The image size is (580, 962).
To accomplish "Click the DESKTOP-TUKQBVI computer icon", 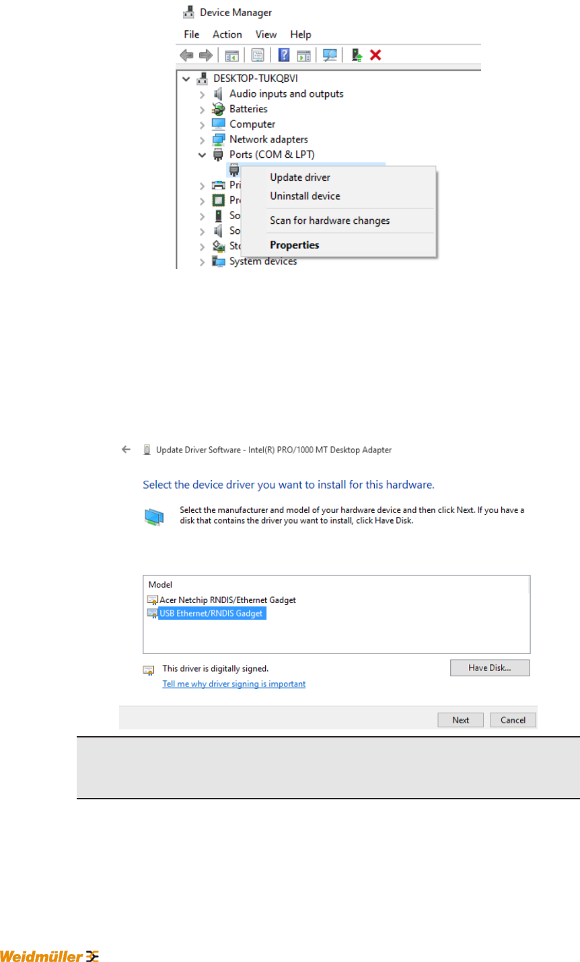I will pos(203,79).
